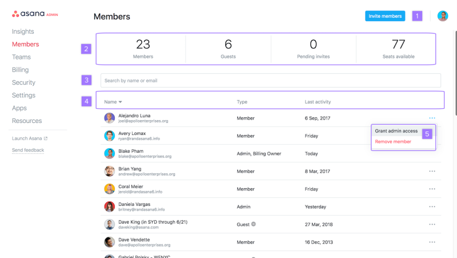
Task: Click email ryan@randasana6.info
Action: click(x=139, y=138)
